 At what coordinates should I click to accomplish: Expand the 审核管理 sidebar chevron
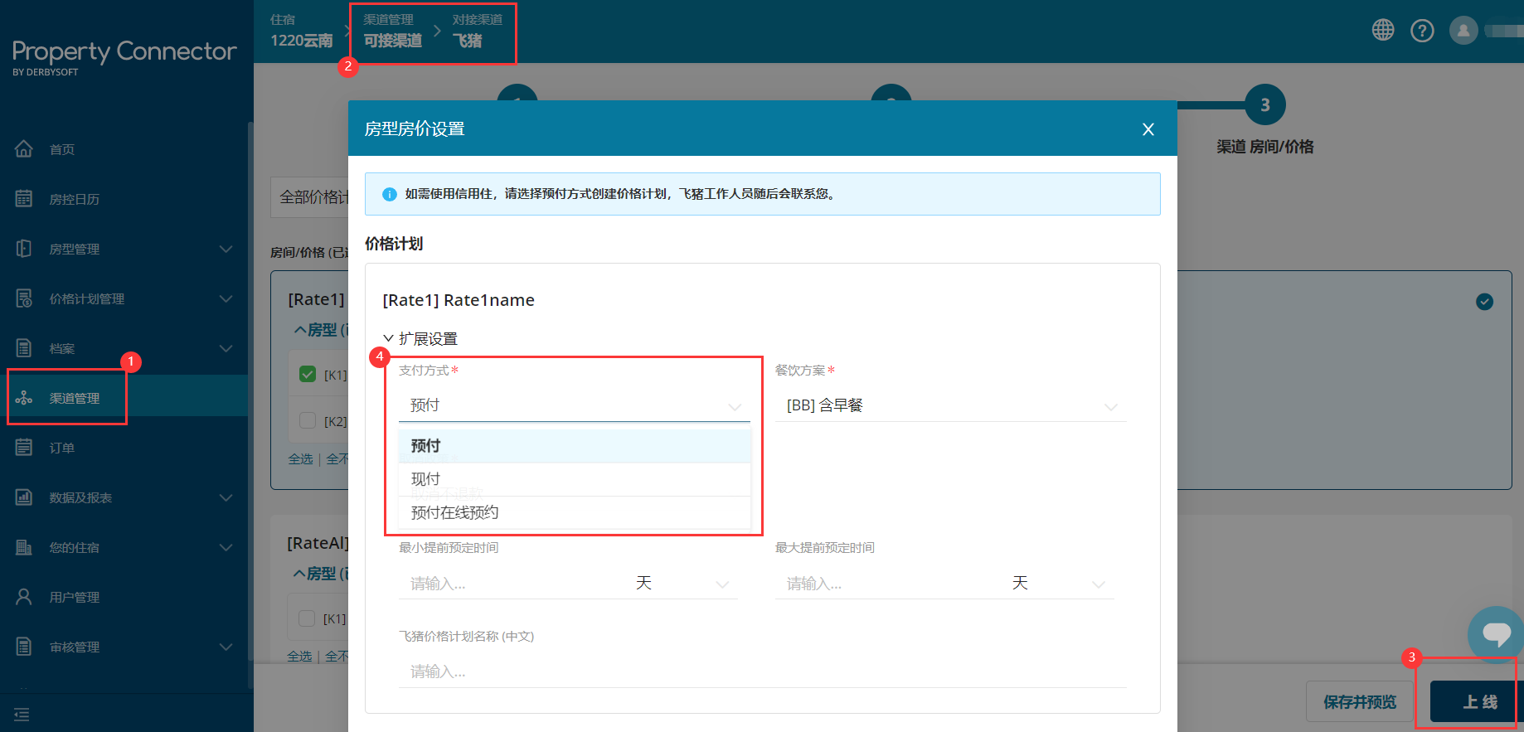click(x=226, y=647)
